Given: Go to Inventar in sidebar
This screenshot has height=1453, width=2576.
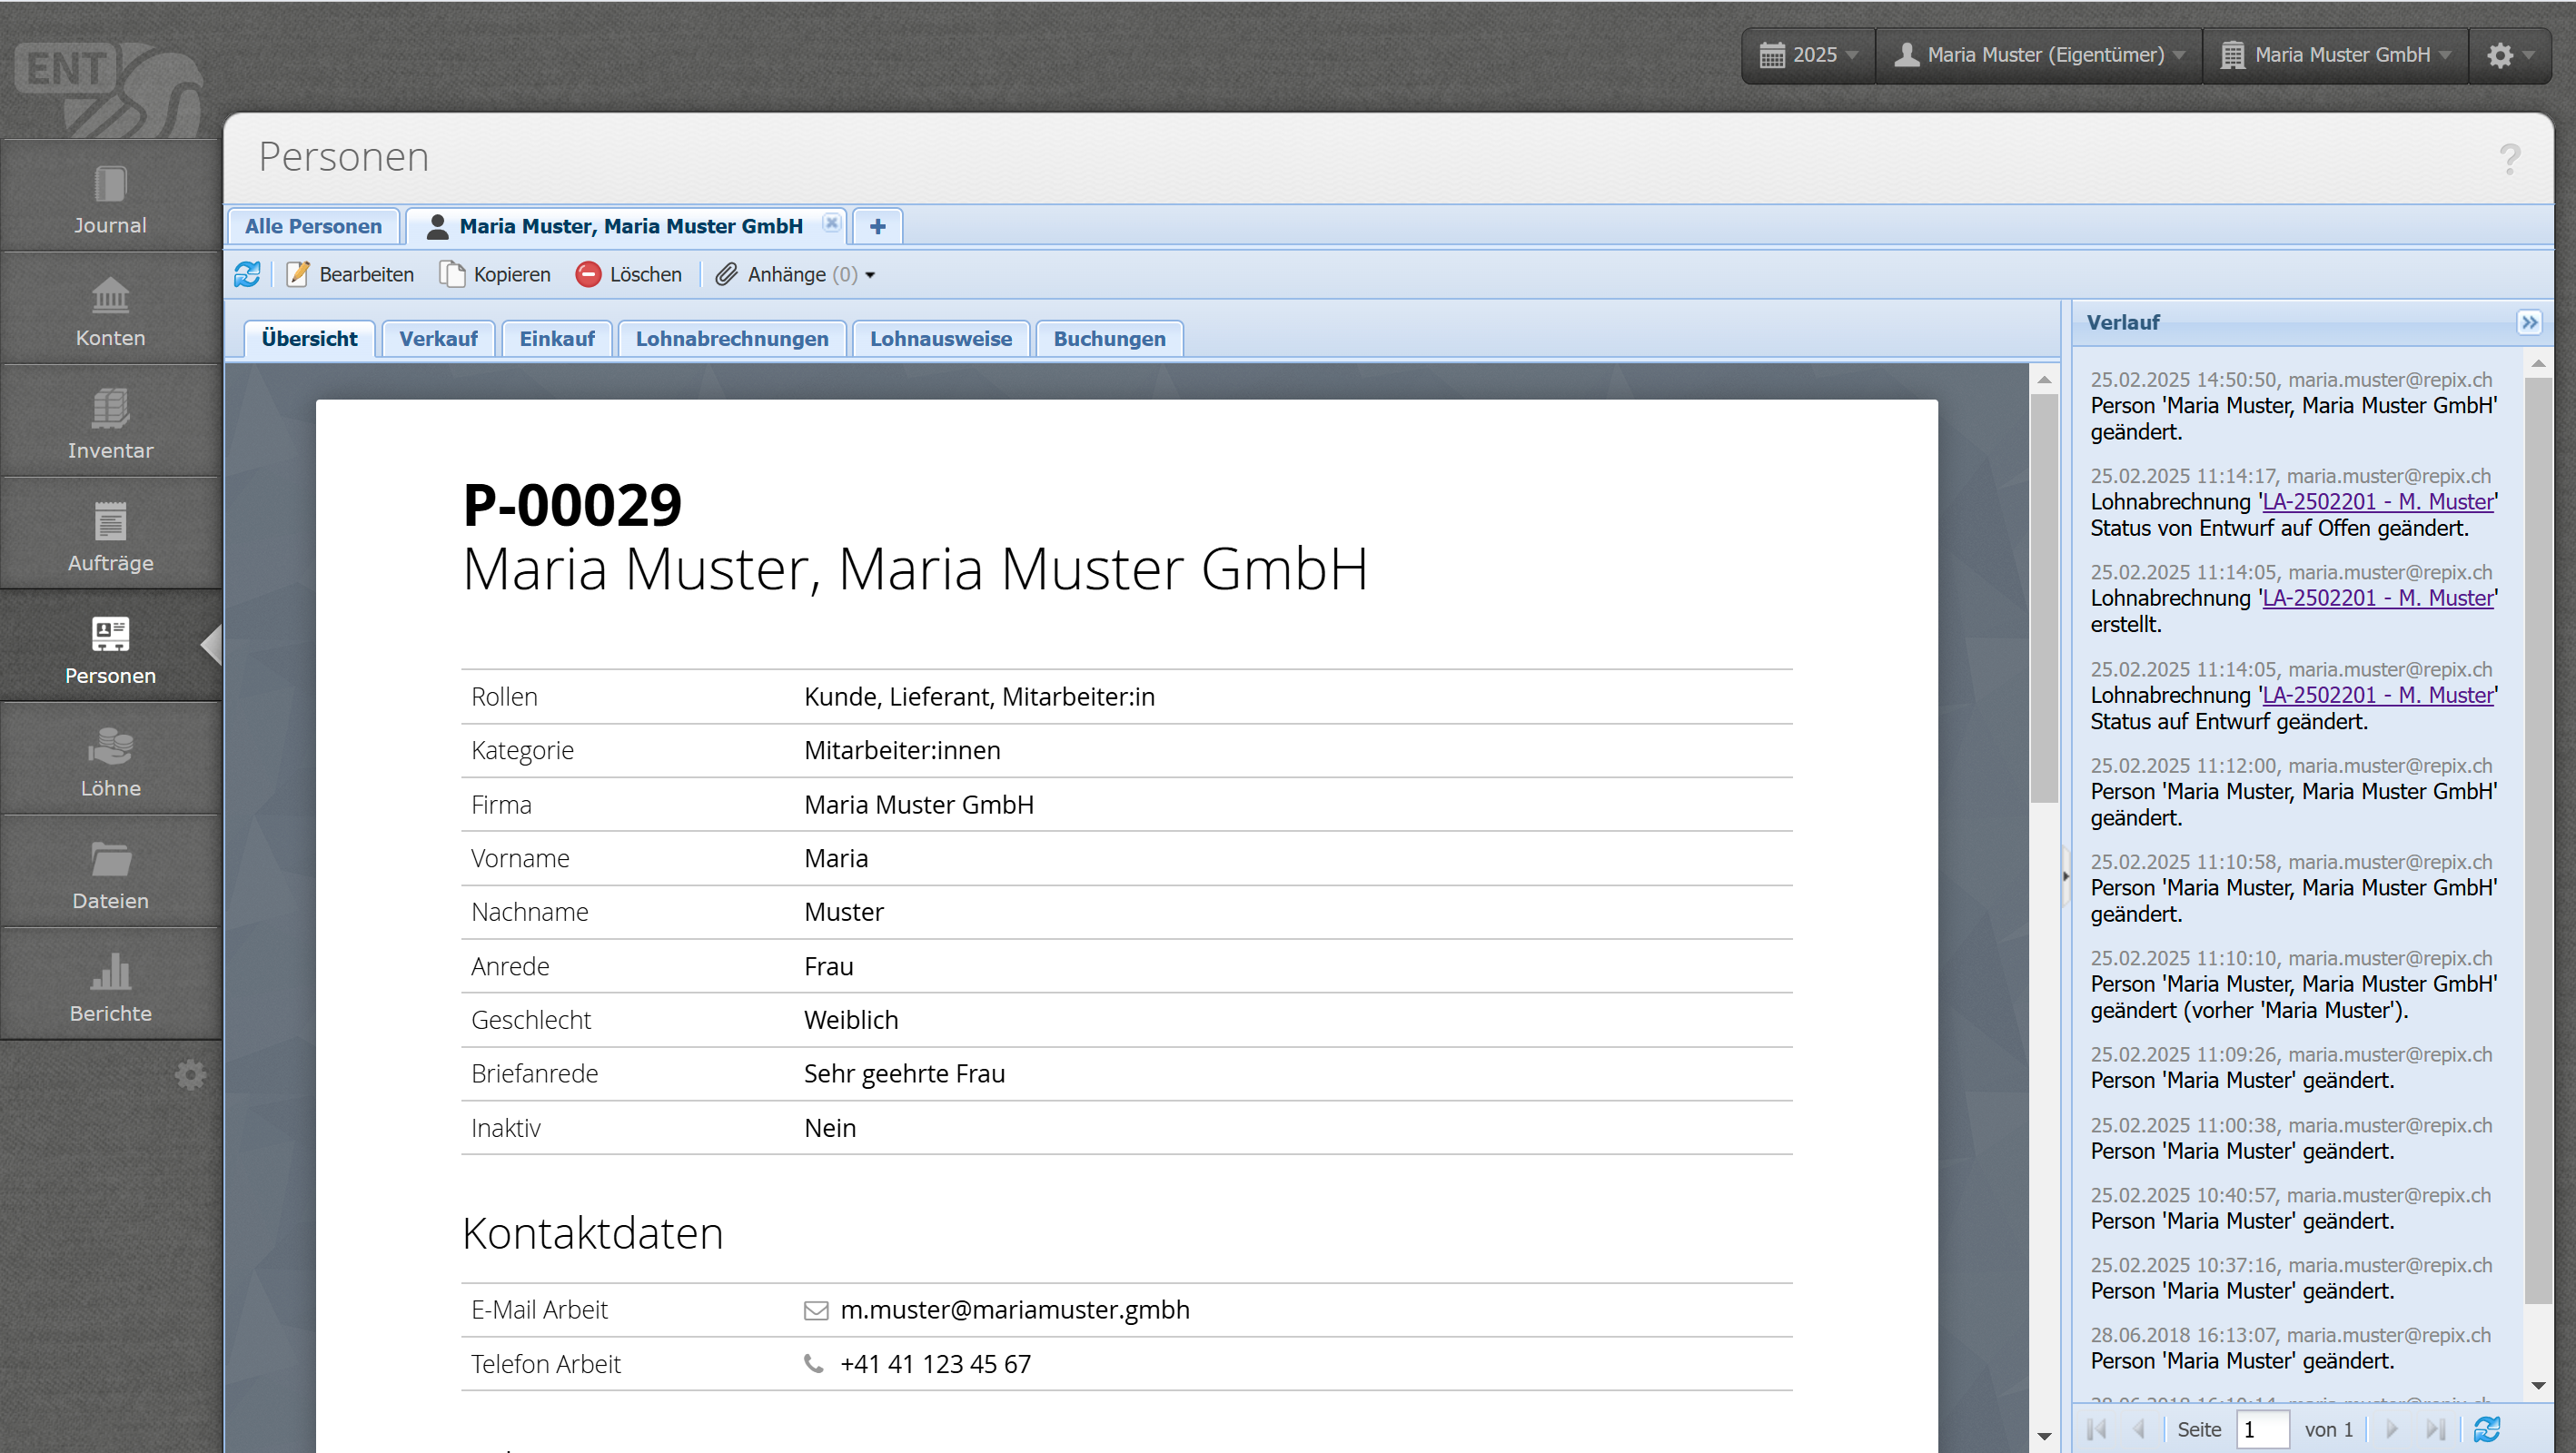Looking at the screenshot, I should coord(110,424).
